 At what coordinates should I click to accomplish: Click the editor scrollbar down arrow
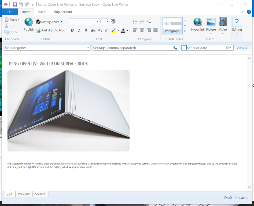[249, 187]
